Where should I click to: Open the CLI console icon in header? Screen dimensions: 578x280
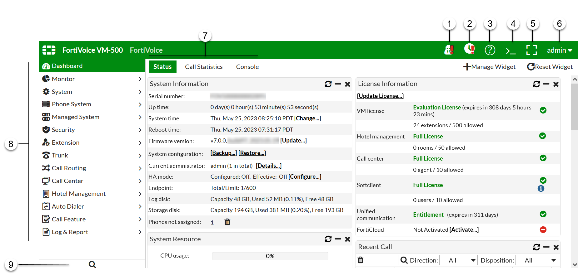[511, 51]
